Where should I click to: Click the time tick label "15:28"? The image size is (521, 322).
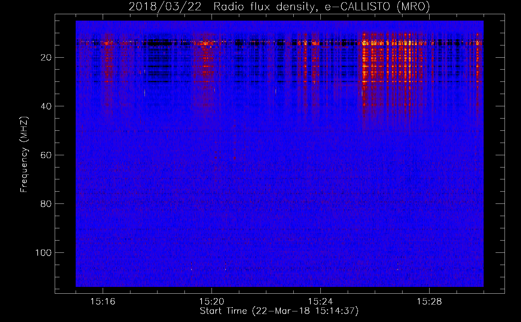[430, 302]
